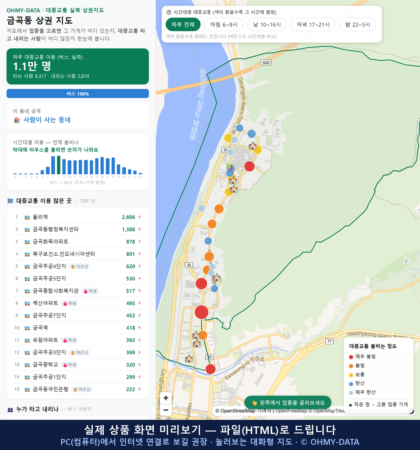This screenshot has height=450, width=420.
Task: Zoom in on the map
Action: click(x=166, y=398)
